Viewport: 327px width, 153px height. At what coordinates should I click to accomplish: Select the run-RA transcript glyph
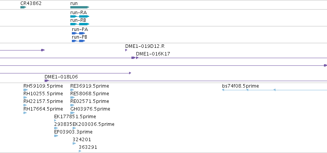coord(80,16)
